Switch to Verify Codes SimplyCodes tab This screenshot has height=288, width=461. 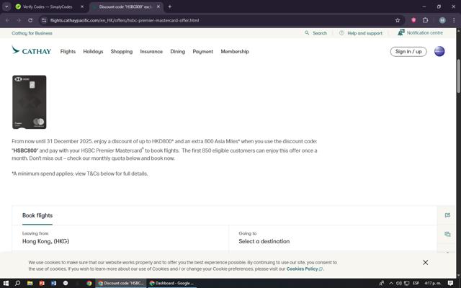[47, 6]
